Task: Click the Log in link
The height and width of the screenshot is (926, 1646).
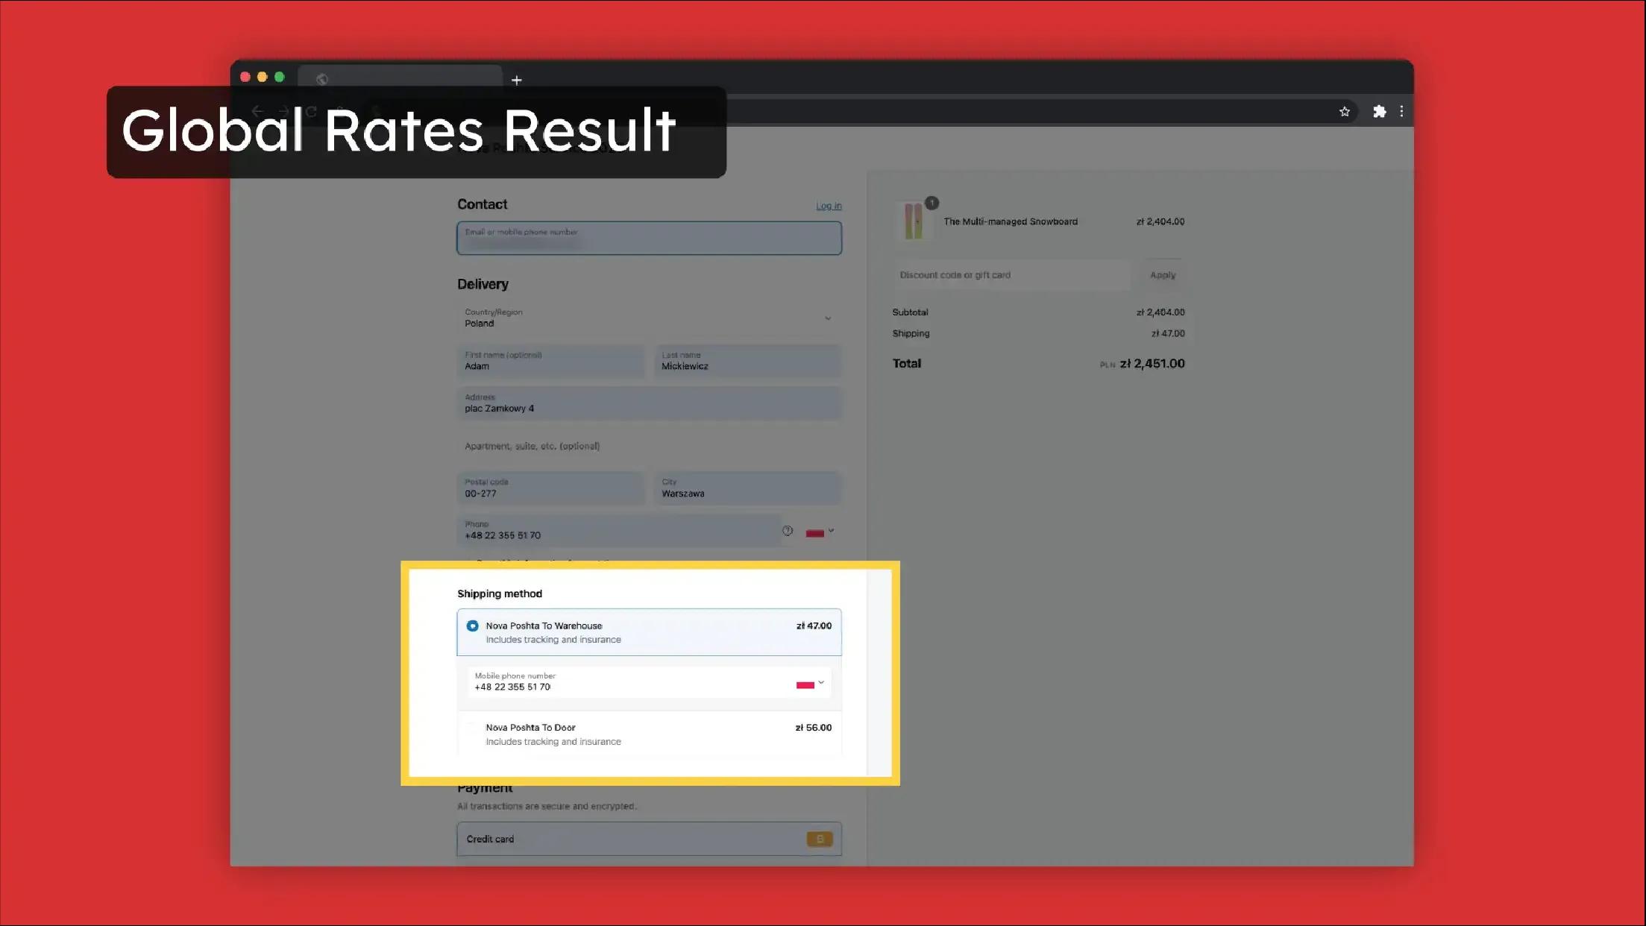Action: pos(828,206)
